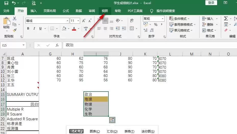Viewport: 237px width, 134px height.
Task: Switch to the 视图 view tab
Action: (105, 11)
